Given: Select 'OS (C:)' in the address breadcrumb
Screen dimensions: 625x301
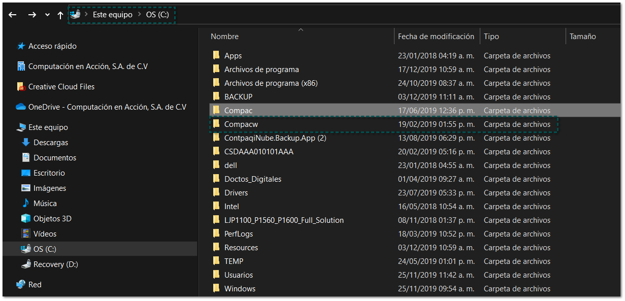Looking at the screenshot, I should (x=157, y=15).
